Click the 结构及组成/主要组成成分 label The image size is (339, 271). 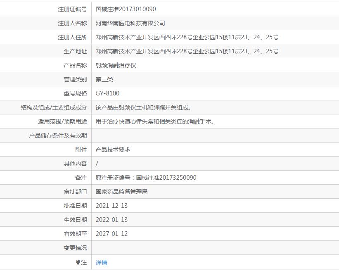pyautogui.click(x=54, y=107)
